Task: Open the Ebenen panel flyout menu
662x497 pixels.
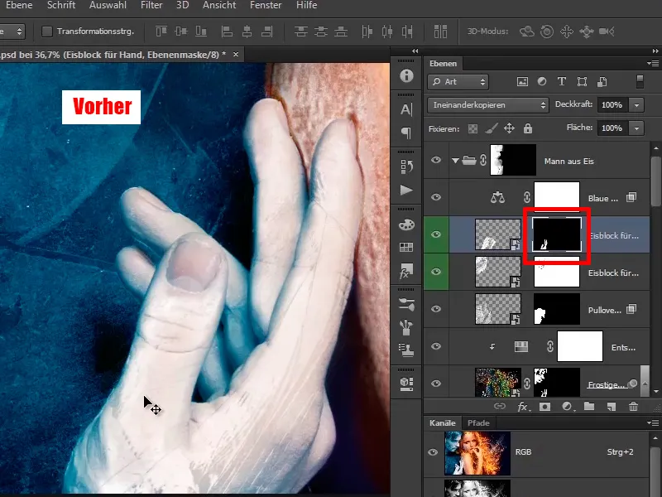Action: pyautogui.click(x=653, y=64)
